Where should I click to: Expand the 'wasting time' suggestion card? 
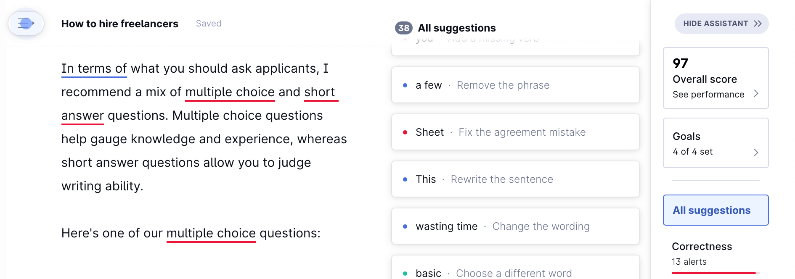[515, 226]
